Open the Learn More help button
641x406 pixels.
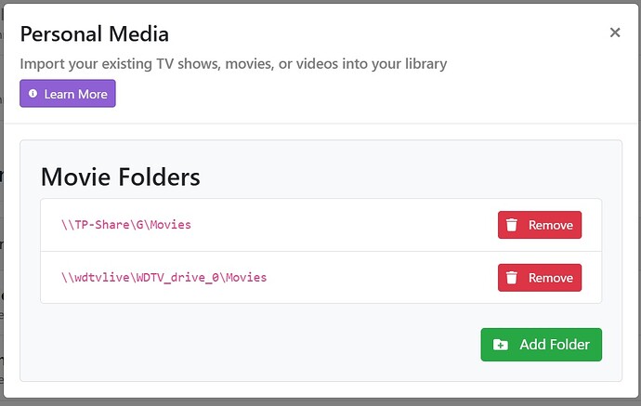pyautogui.click(x=68, y=94)
